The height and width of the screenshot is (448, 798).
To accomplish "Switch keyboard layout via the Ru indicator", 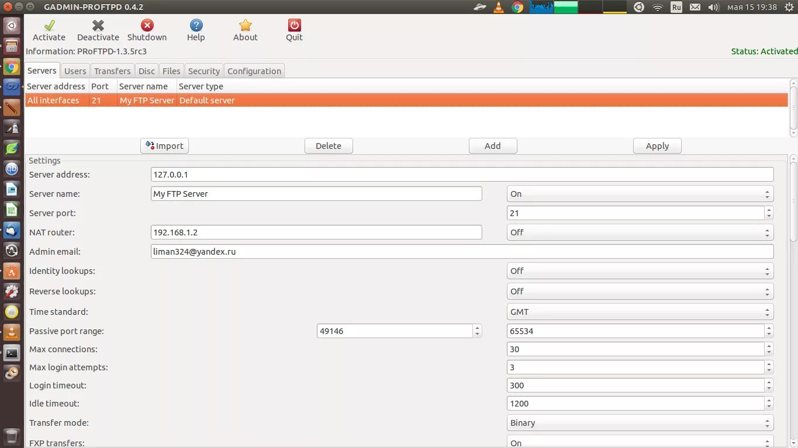I will (x=676, y=7).
